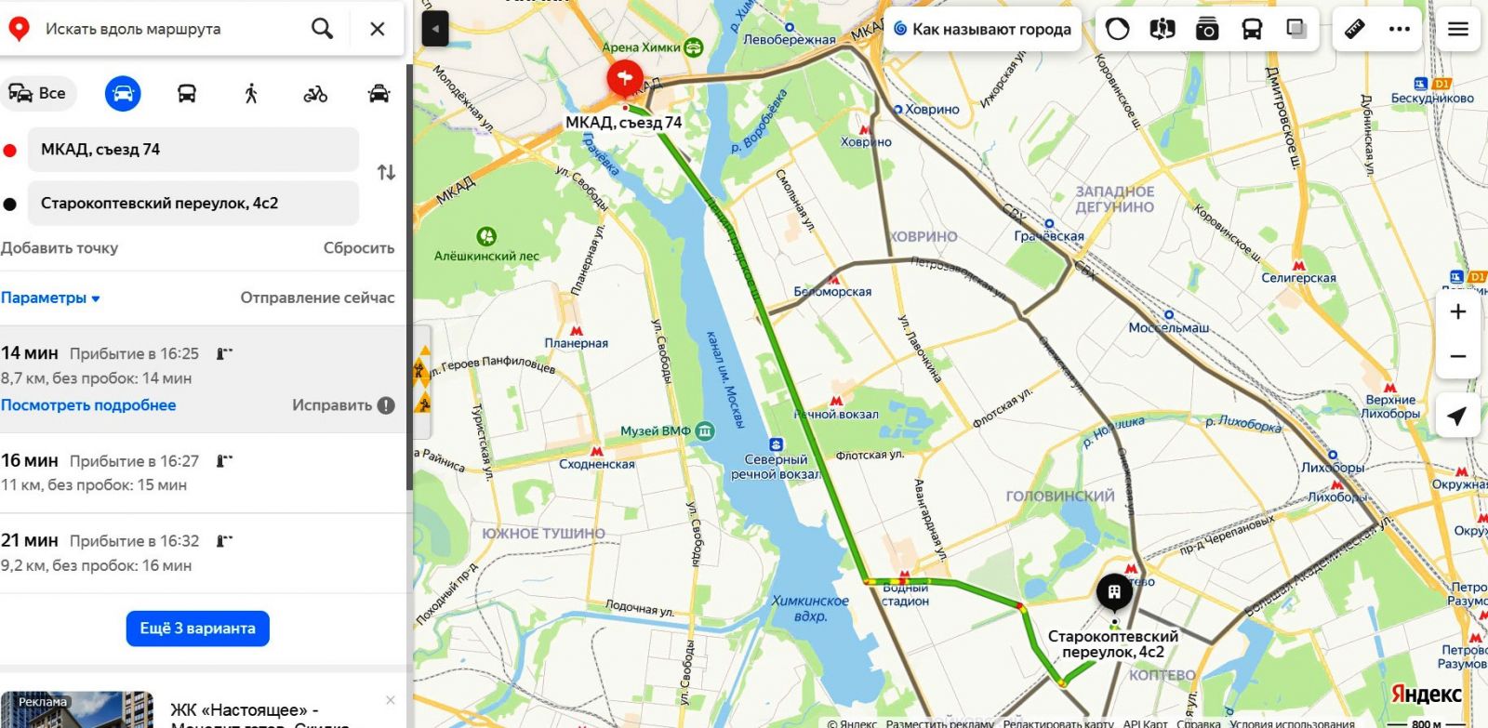This screenshot has width=1488, height=728.
Task: Open hamburger main menu
Action: (1458, 30)
